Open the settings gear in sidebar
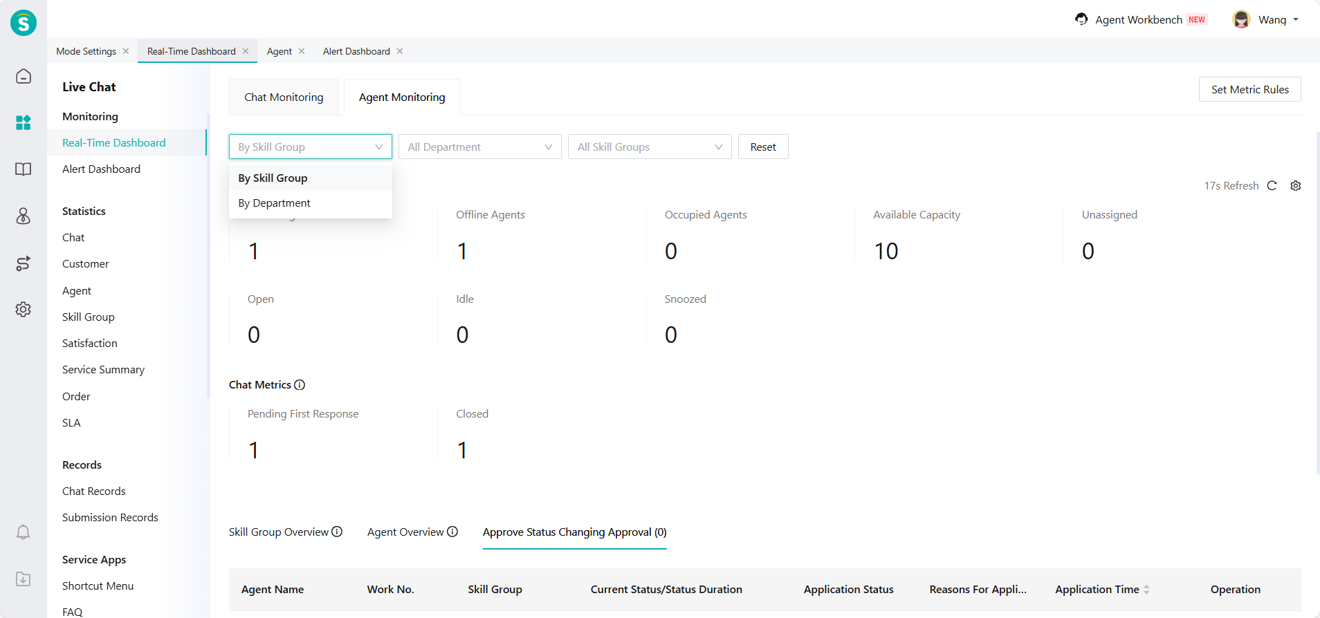Viewport: 1320px width, 618px height. tap(24, 309)
